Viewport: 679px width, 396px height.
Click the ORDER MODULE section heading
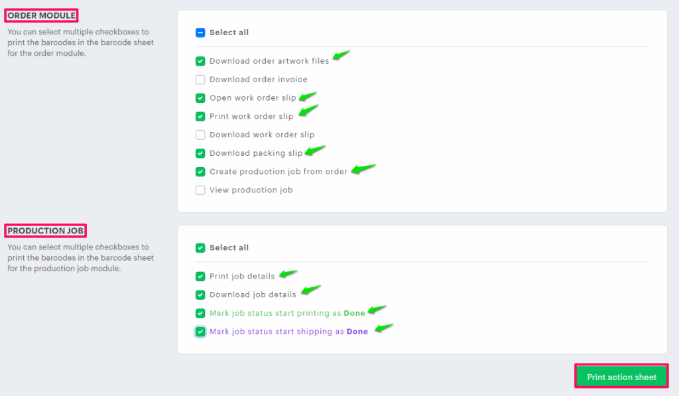coord(41,15)
